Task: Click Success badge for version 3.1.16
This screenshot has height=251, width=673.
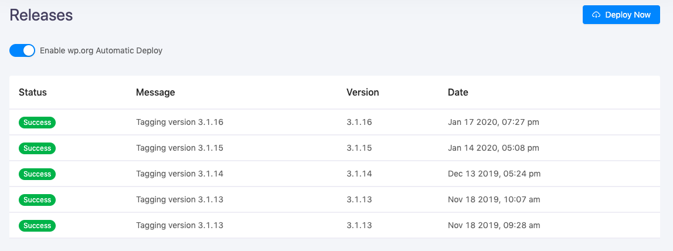Action: coord(38,123)
